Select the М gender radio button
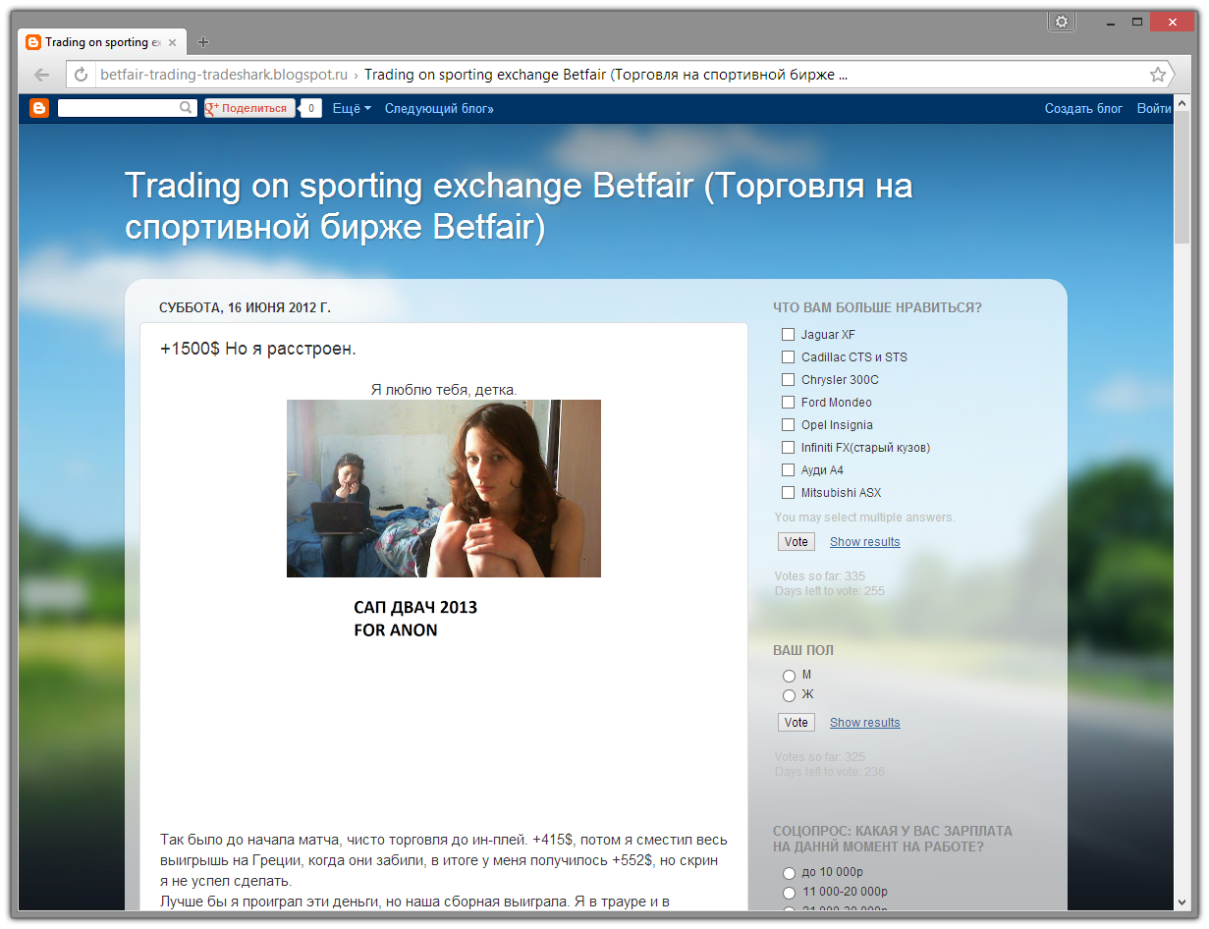Image resolution: width=1209 pixels, height=929 pixels. click(789, 676)
